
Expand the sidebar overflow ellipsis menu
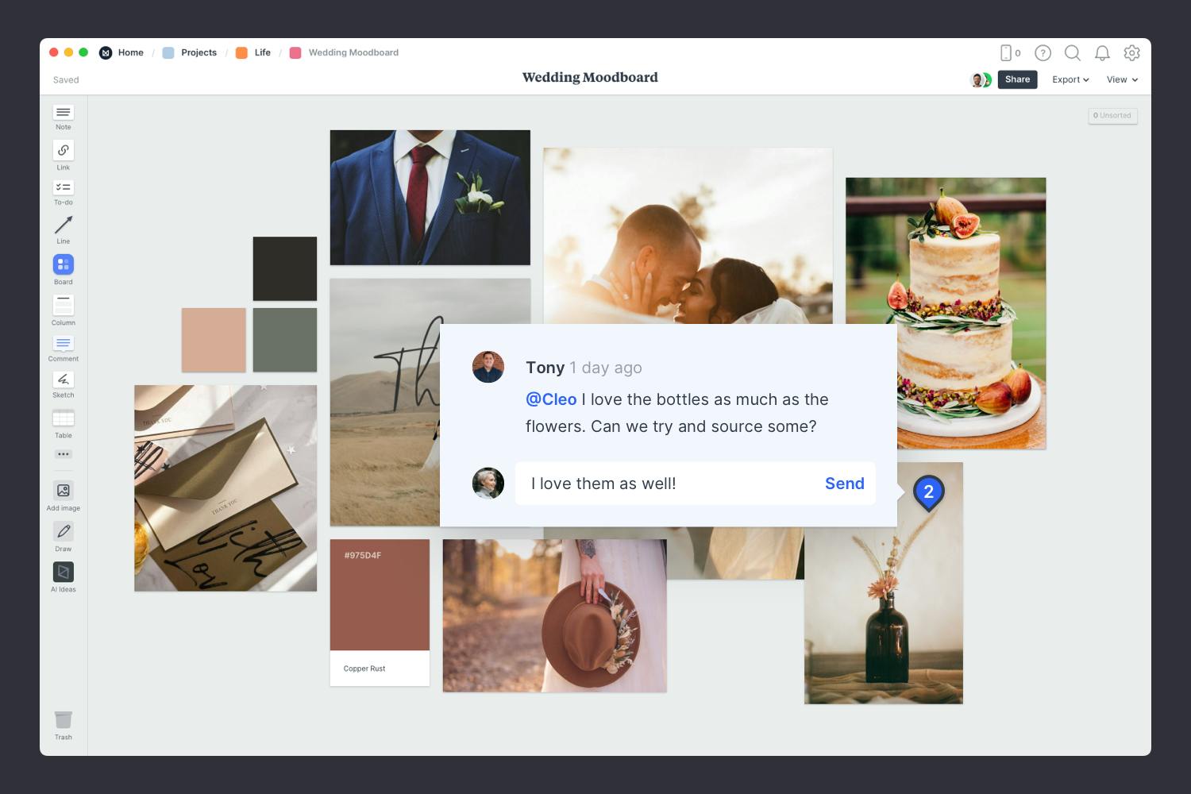tap(63, 453)
